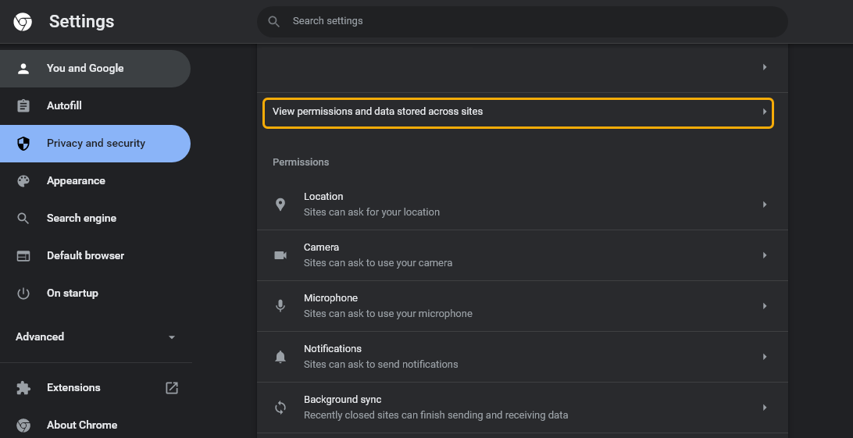Open View permissions and data stored across sites

click(x=518, y=113)
